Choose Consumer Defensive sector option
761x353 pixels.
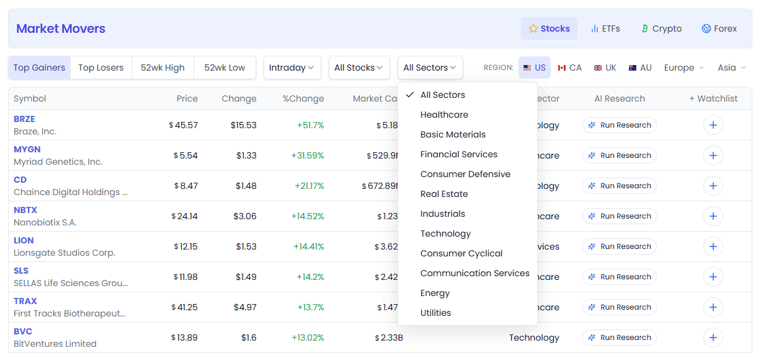(468, 174)
